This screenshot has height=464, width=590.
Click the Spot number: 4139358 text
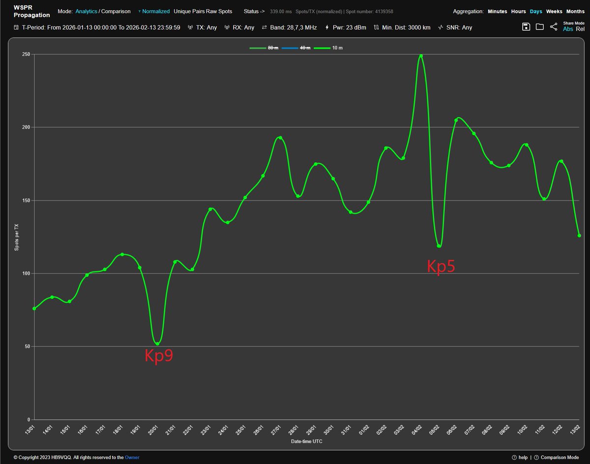(x=370, y=11)
